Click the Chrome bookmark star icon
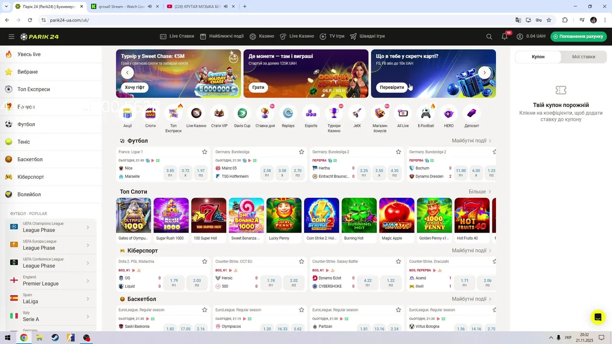Screen dimensions: 612x344 [549, 20]
